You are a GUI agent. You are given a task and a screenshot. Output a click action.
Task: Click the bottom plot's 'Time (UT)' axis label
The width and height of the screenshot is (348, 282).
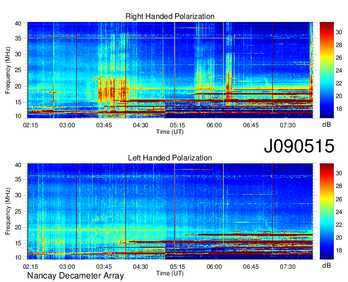coord(170,273)
